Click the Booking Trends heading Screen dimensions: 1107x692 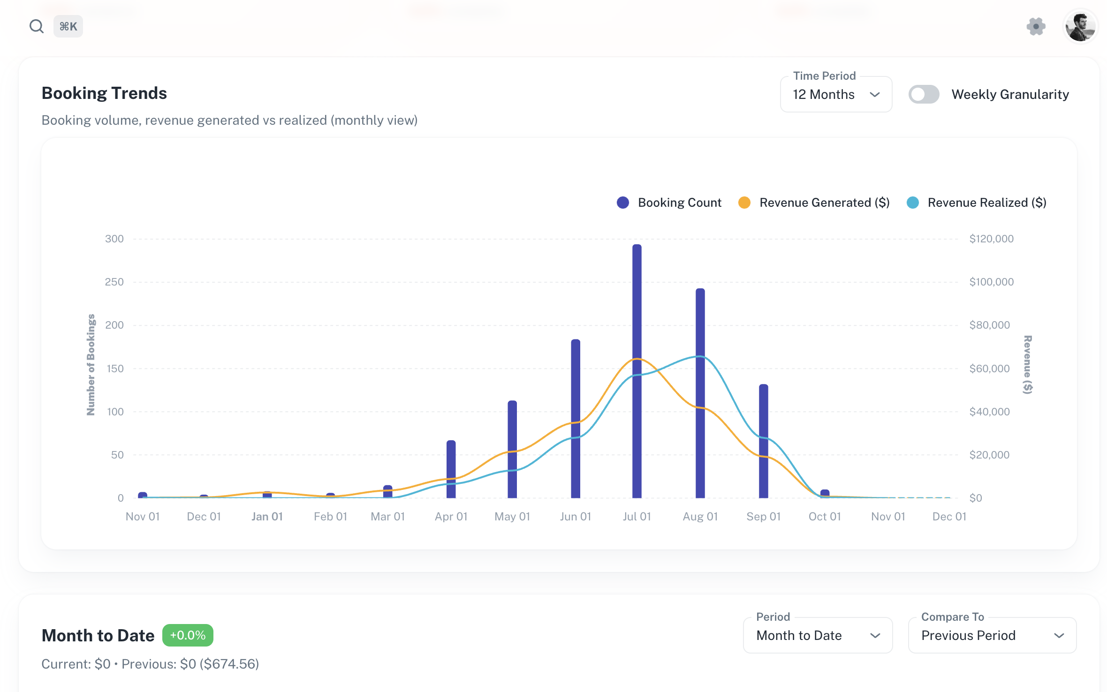coord(104,92)
